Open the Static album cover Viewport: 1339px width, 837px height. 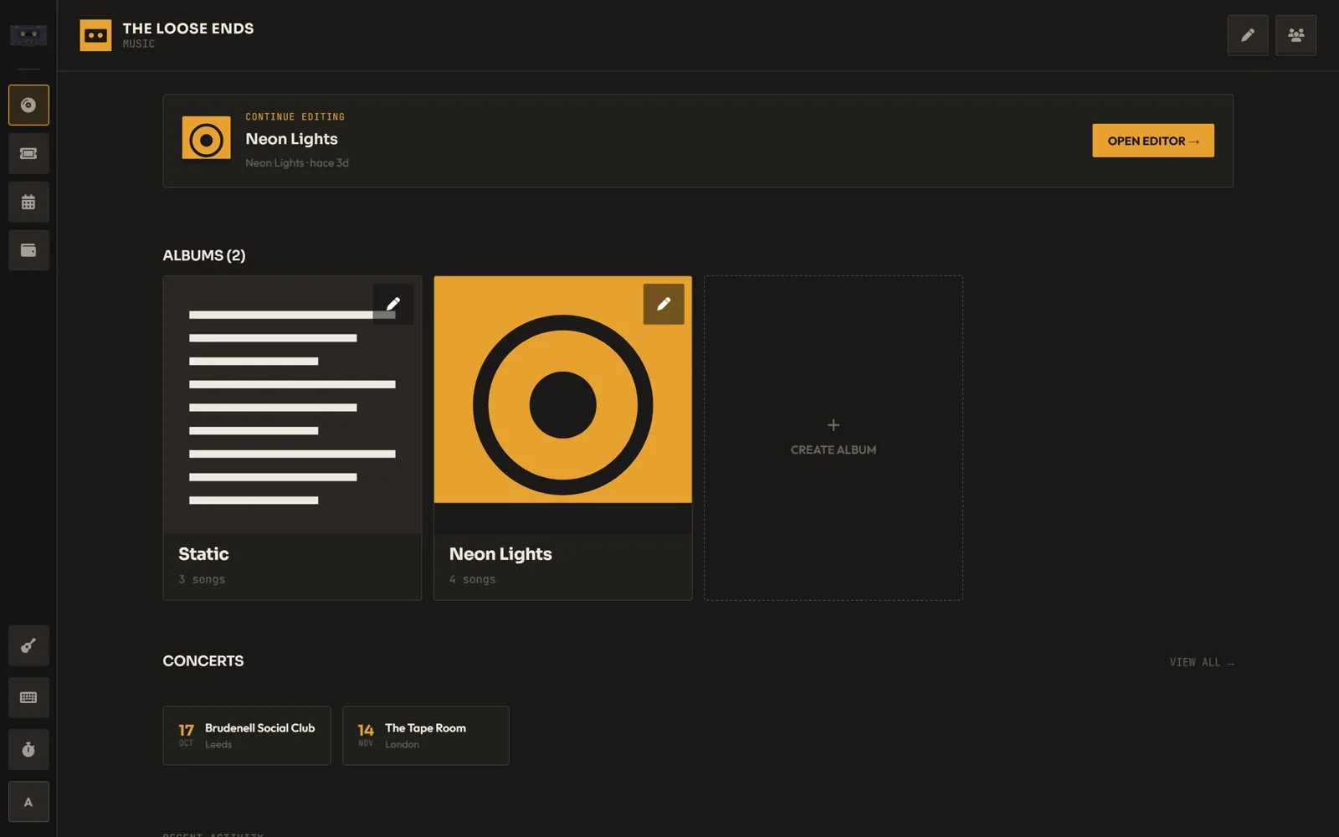coord(292,405)
